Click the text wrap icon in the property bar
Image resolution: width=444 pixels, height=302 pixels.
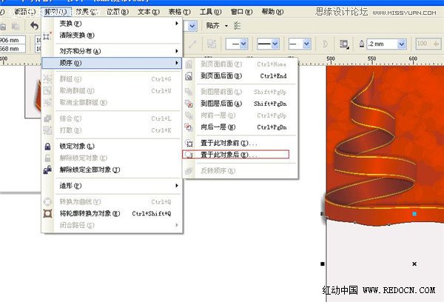point(344,44)
